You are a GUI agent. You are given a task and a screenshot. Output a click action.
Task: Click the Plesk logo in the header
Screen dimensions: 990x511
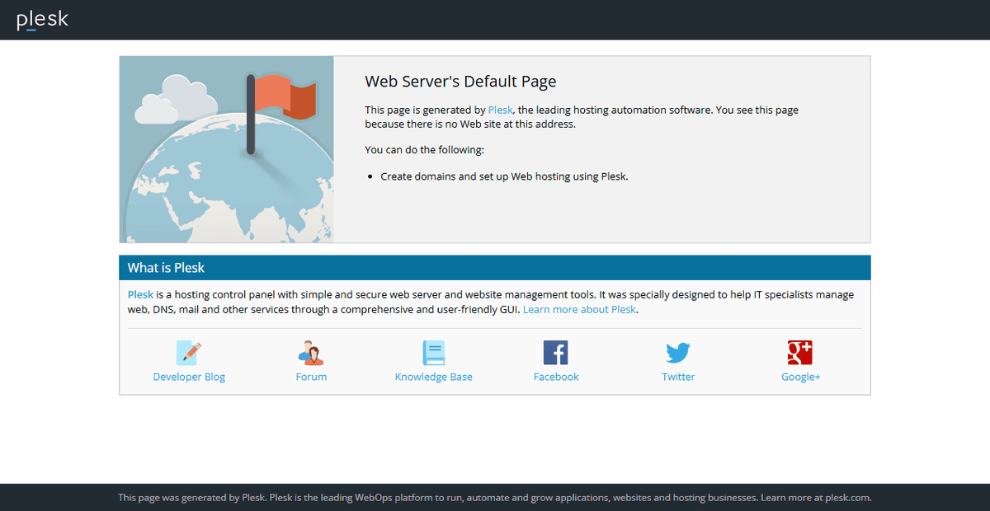(x=42, y=20)
